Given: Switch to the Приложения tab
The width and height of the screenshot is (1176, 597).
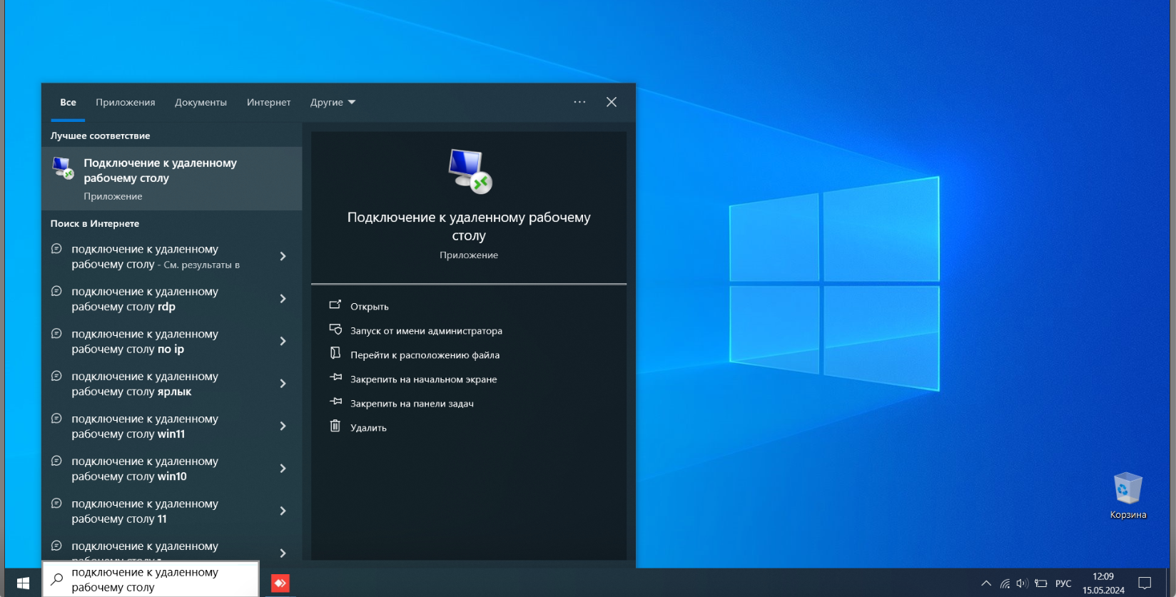Looking at the screenshot, I should [x=126, y=102].
